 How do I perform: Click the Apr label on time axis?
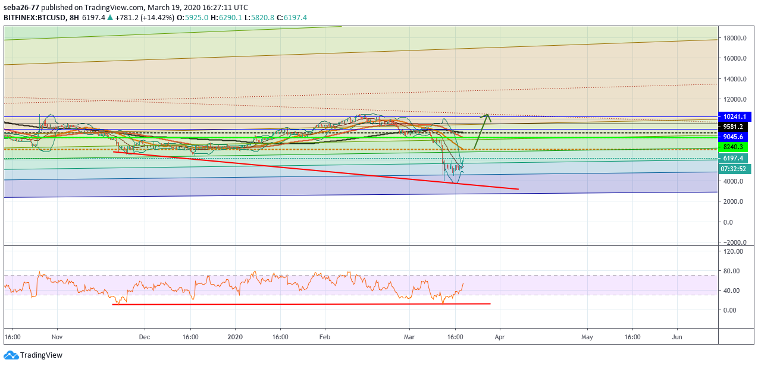click(x=499, y=336)
